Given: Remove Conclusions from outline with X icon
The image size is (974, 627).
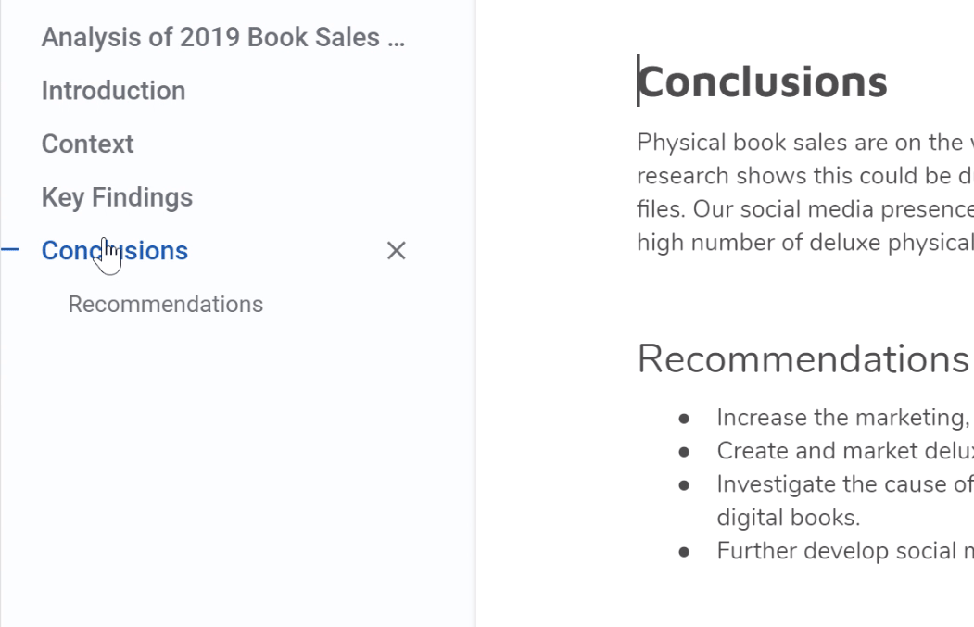Looking at the screenshot, I should 396,251.
